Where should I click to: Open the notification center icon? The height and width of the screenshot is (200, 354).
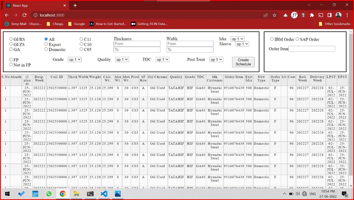point(345,194)
